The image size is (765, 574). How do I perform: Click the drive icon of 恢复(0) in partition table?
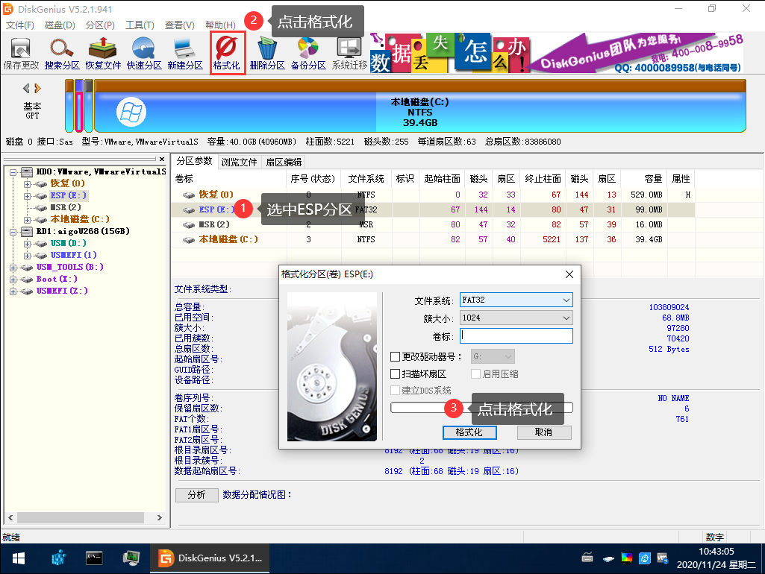188,195
